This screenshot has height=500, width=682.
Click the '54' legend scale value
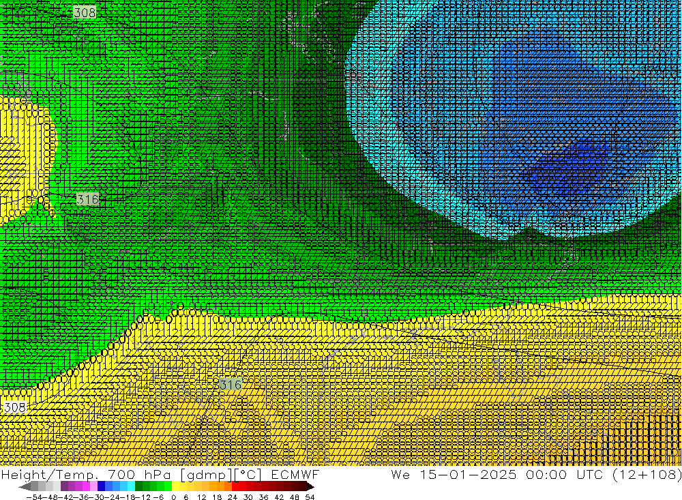[310, 497]
